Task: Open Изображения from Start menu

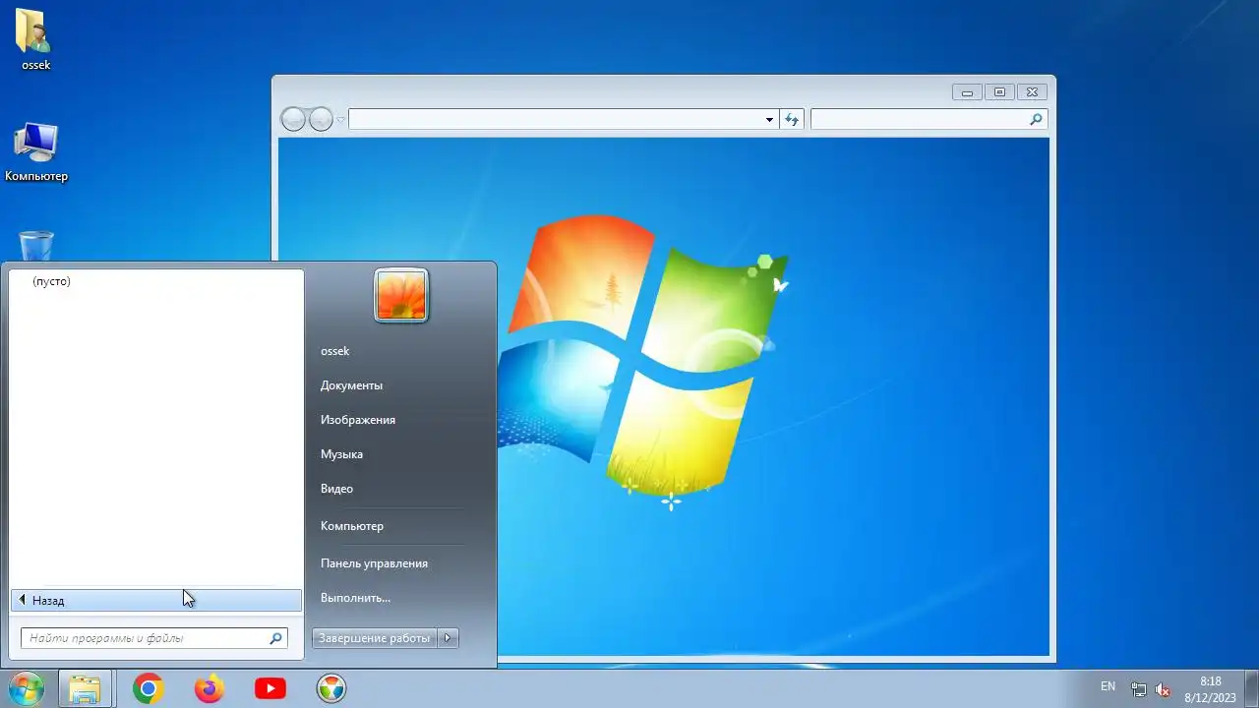Action: [358, 420]
